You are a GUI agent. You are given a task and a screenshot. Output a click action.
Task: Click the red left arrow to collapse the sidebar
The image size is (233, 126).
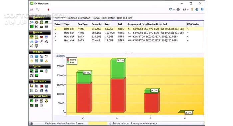click(48, 10)
